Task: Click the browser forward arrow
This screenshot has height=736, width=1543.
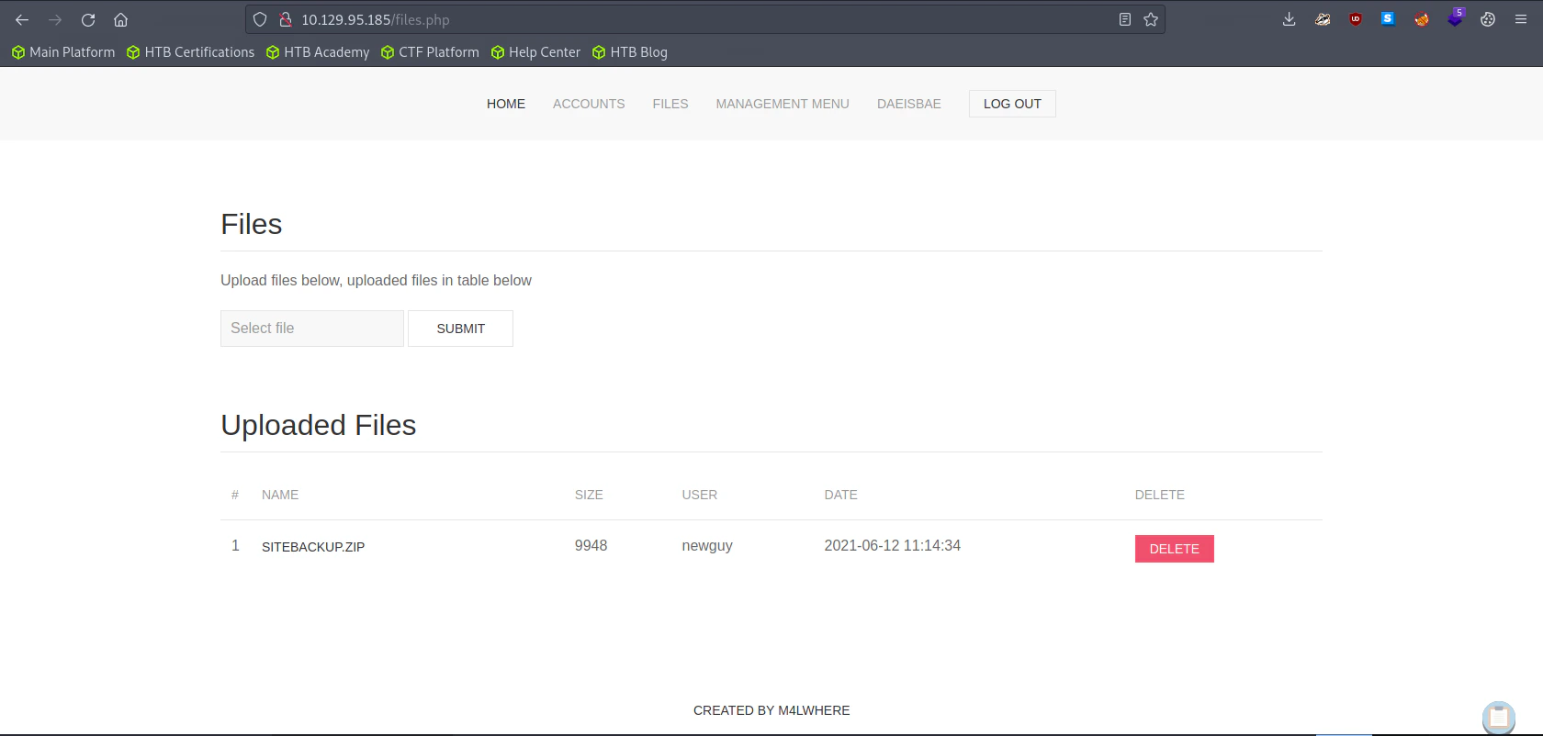Action: tap(55, 19)
